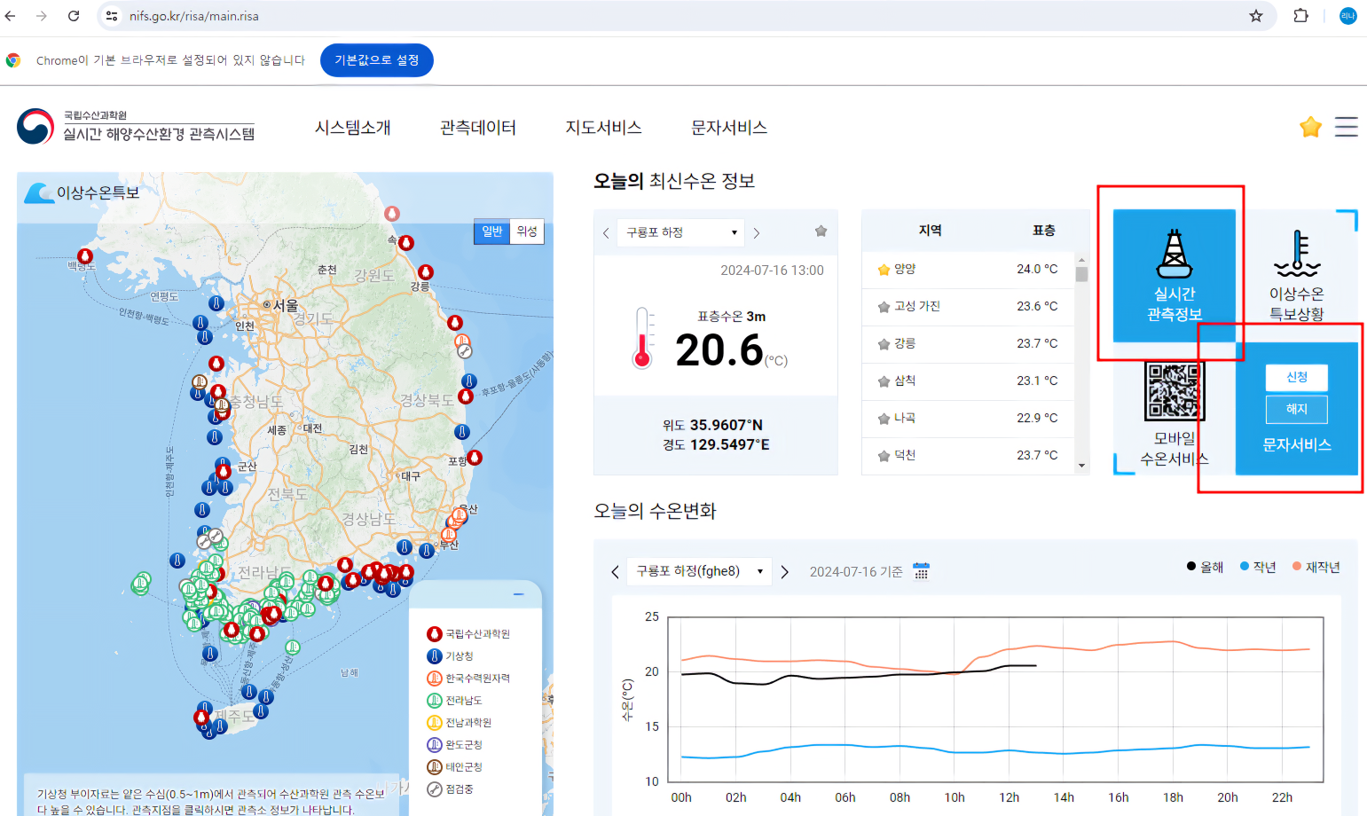Filter legend by 전남과학원
Screen dimensions: 1367x816
point(459,723)
